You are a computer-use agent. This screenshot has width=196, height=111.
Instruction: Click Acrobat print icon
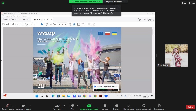click(x=8, y=24)
